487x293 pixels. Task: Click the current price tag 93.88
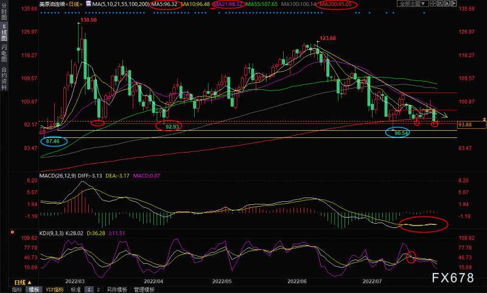(471, 125)
